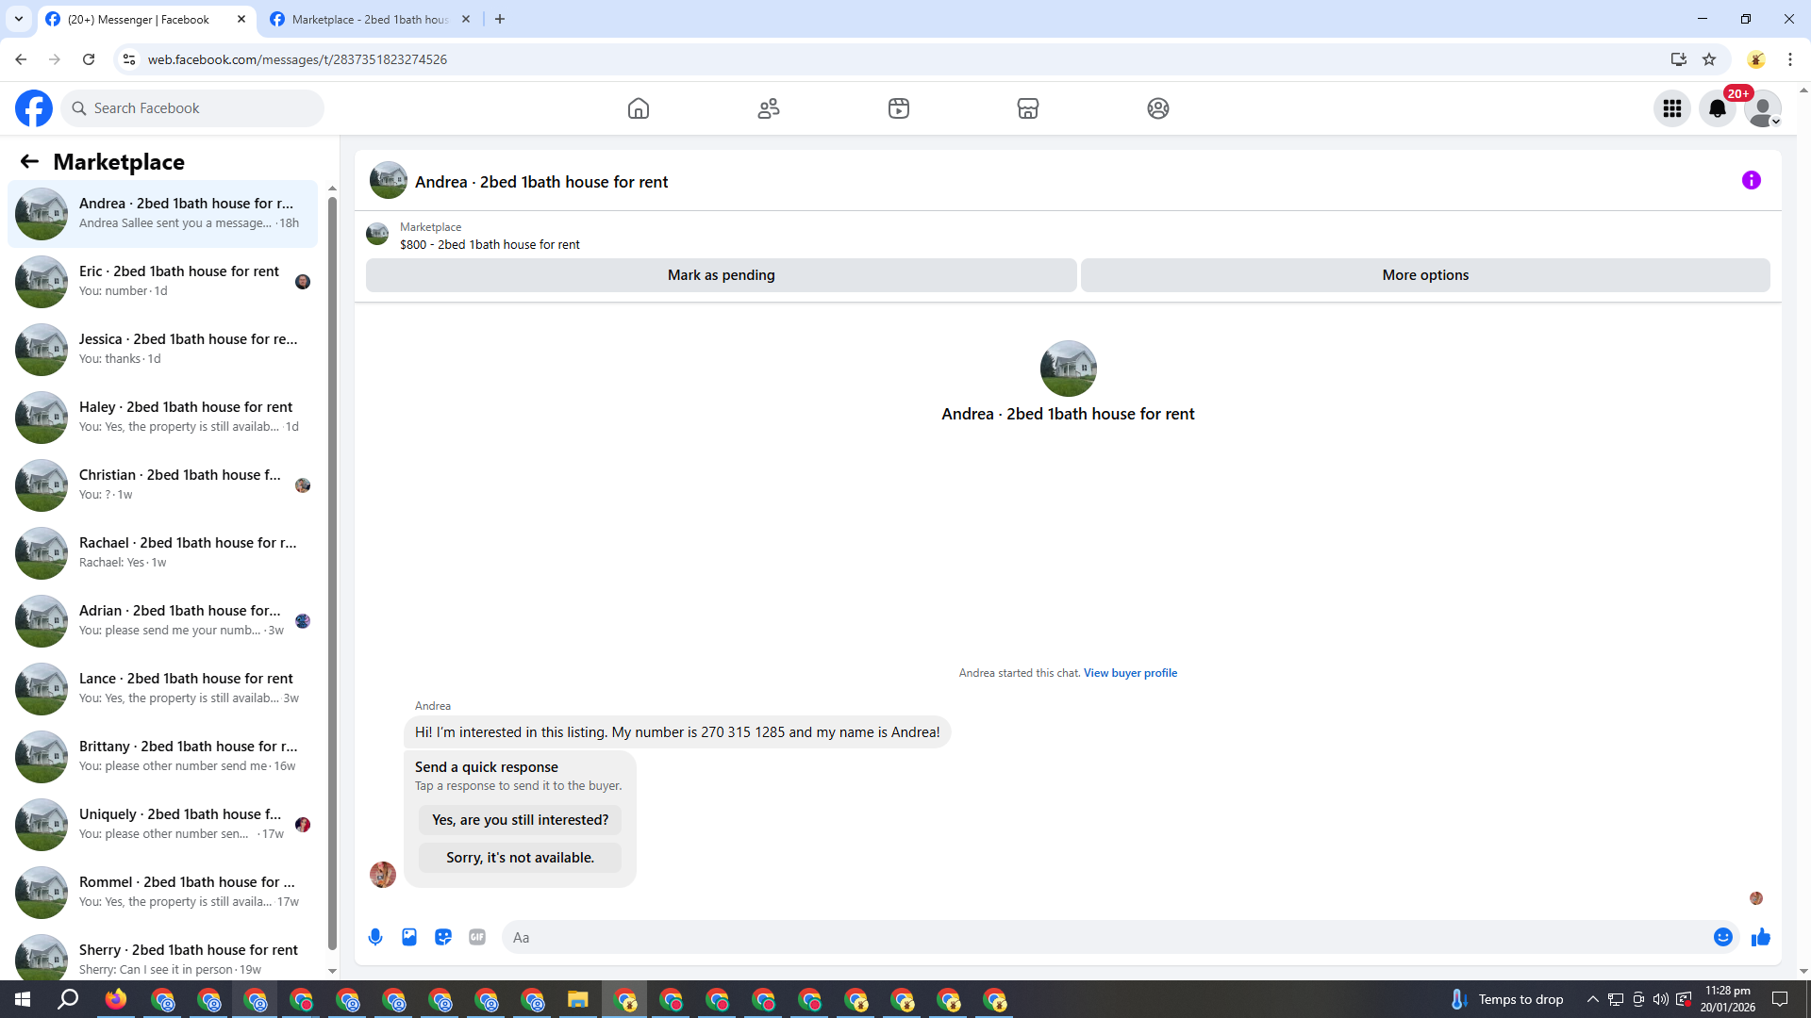Open Haley's conversation
Viewport: 1811px width, 1018px height.
point(162,417)
